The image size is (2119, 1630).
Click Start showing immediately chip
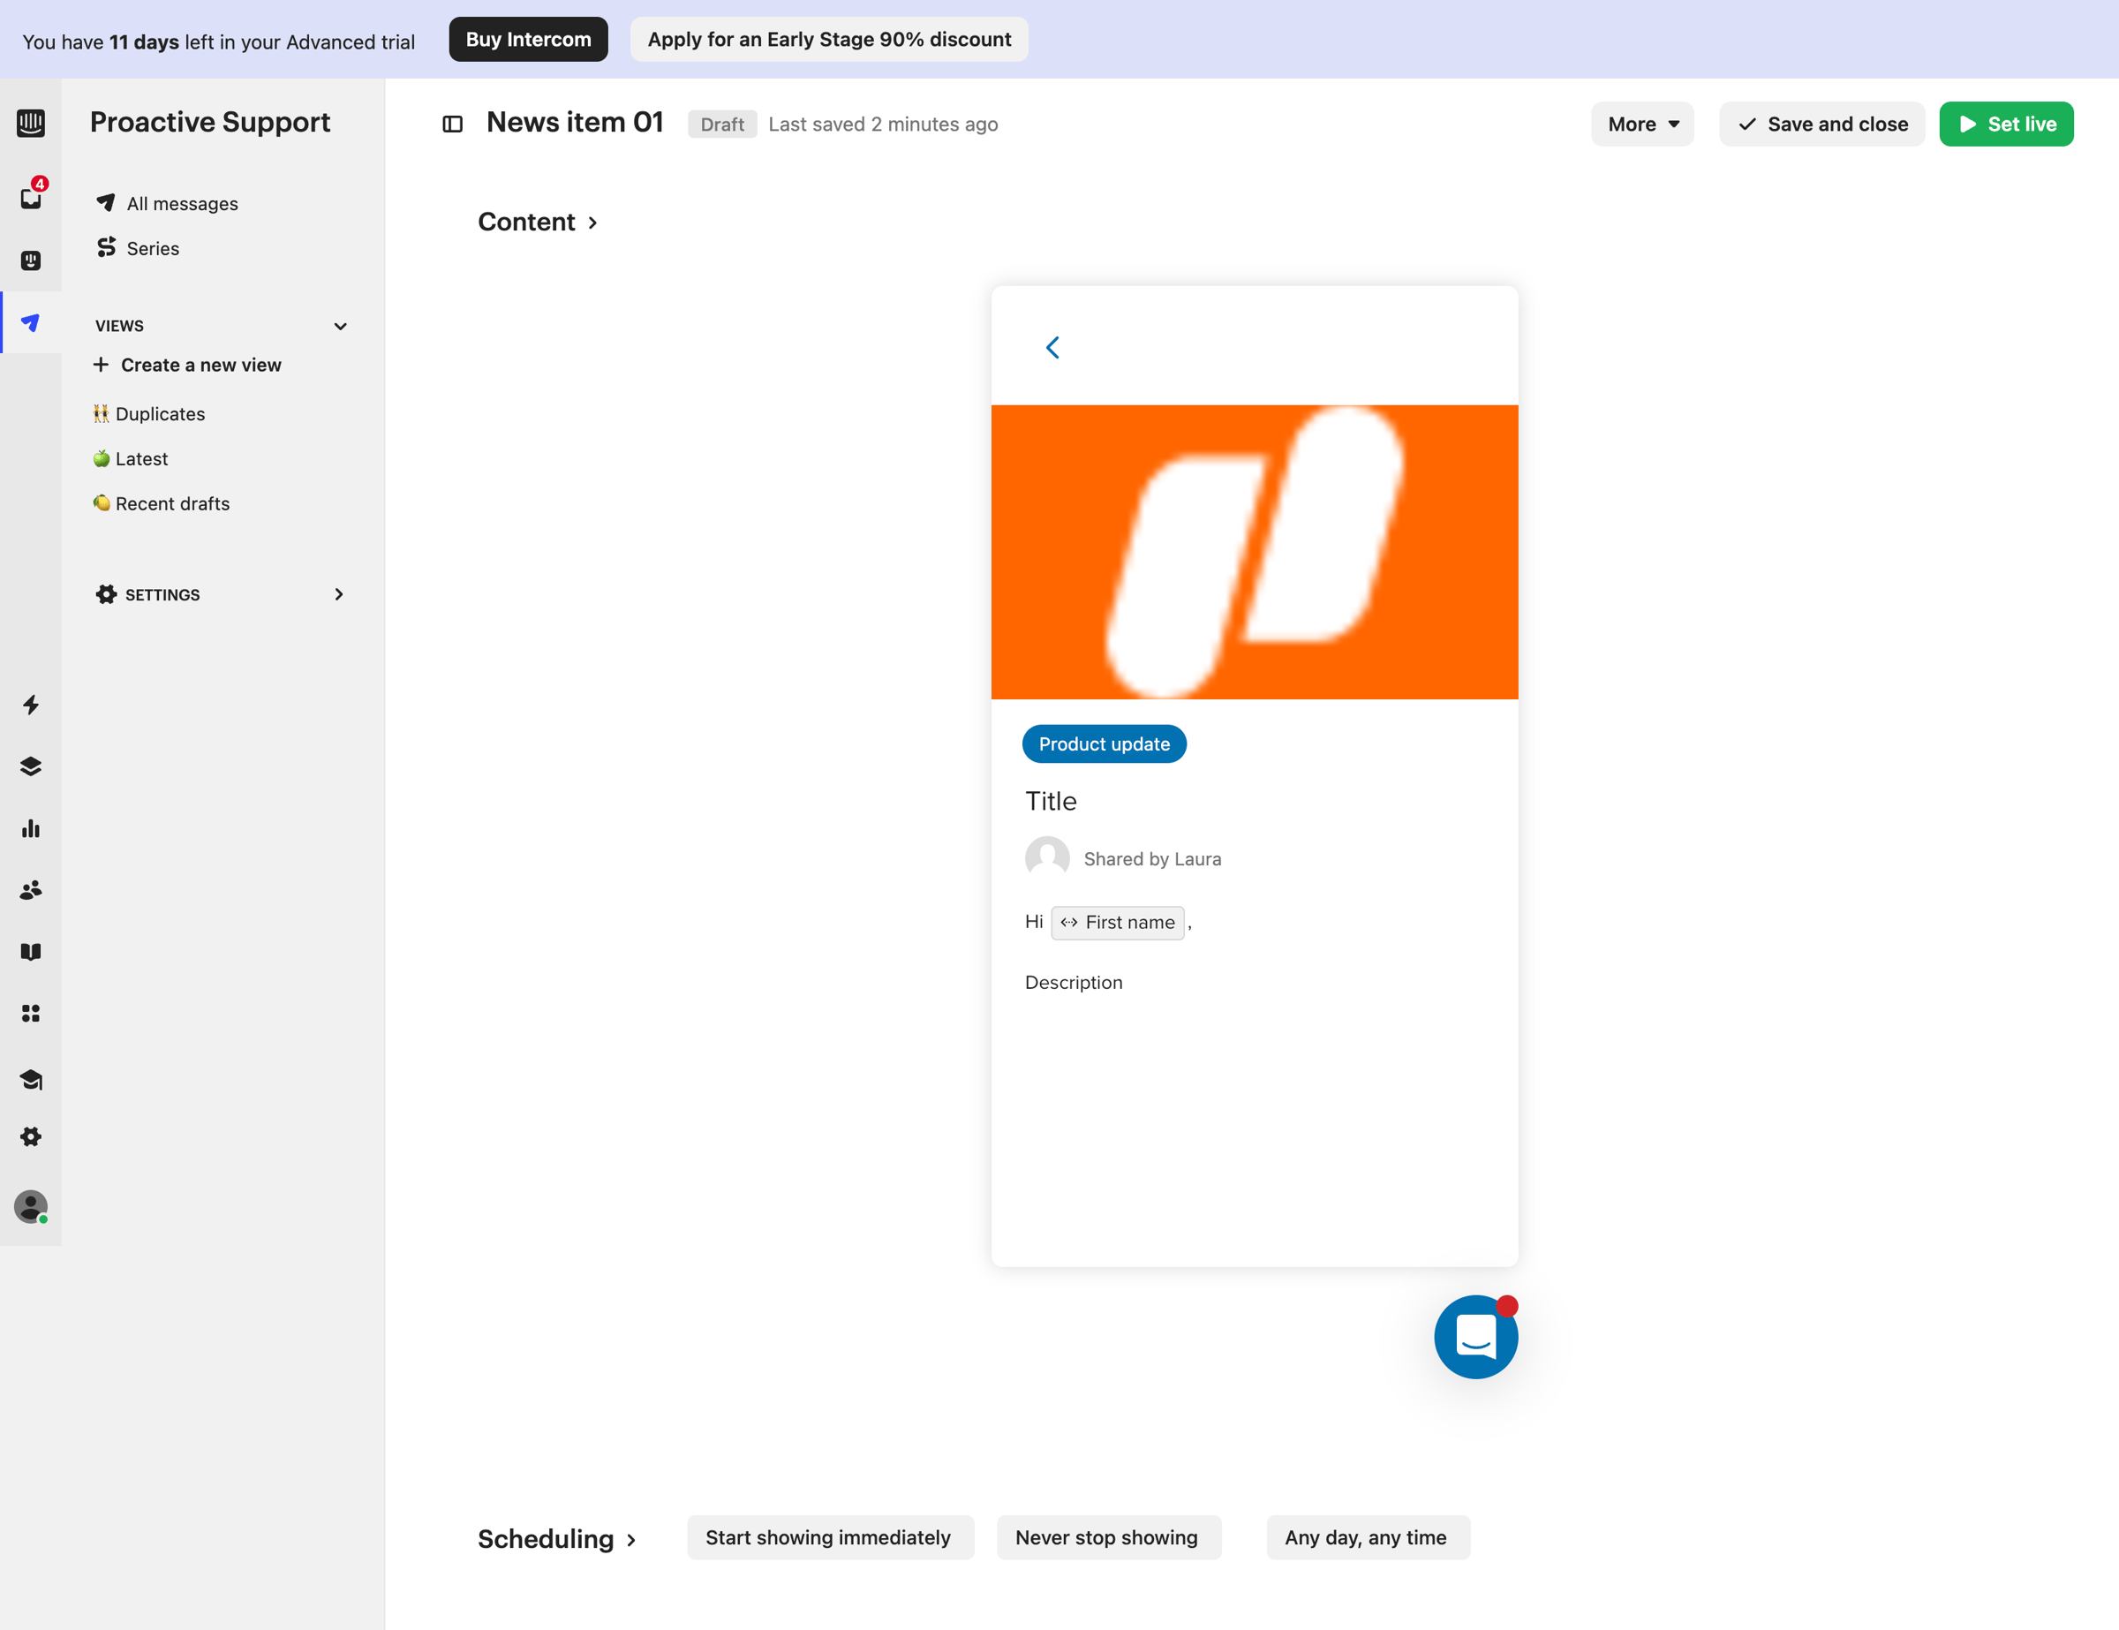point(830,1538)
